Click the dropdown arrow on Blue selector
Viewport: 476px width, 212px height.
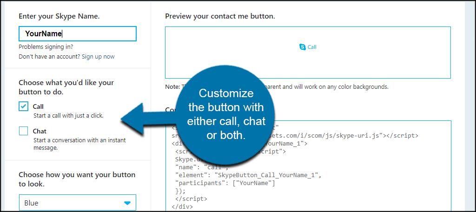point(127,203)
